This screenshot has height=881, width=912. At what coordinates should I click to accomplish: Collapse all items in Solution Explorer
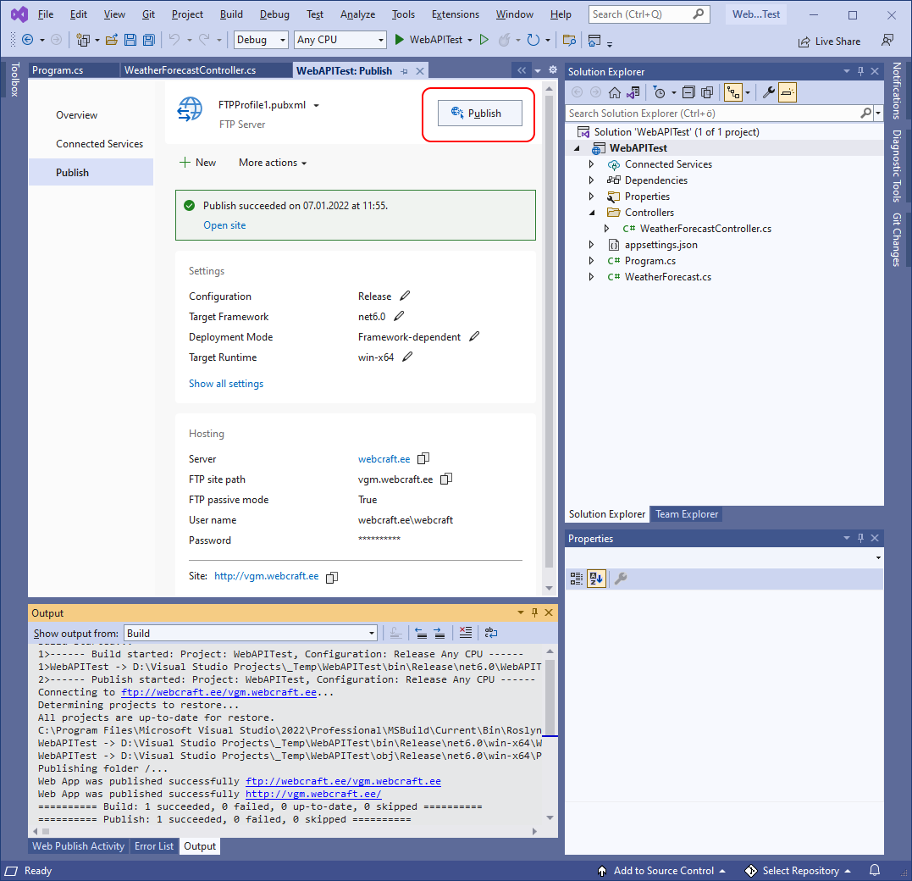coord(688,92)
